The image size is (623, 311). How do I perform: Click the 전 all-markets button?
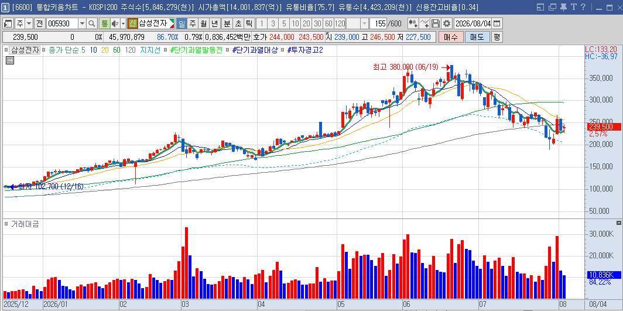point(39,23)
